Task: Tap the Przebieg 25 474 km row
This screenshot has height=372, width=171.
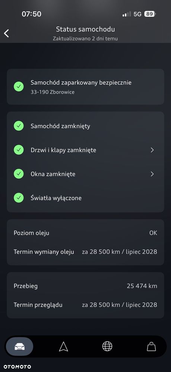Action: click(85, 286)
